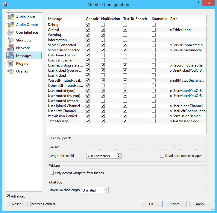Open the Audio Input settings page

tap(24, 17)
